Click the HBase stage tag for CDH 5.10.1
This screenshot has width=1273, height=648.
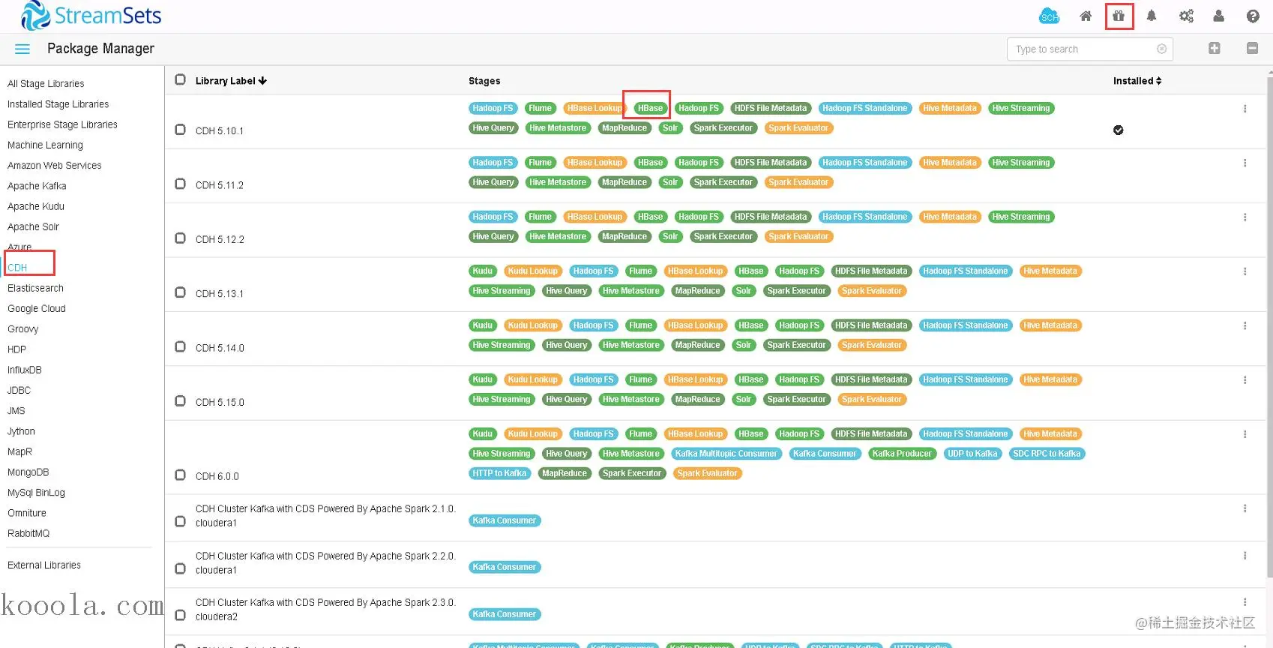pyautogui.click(x=650, y=108)
